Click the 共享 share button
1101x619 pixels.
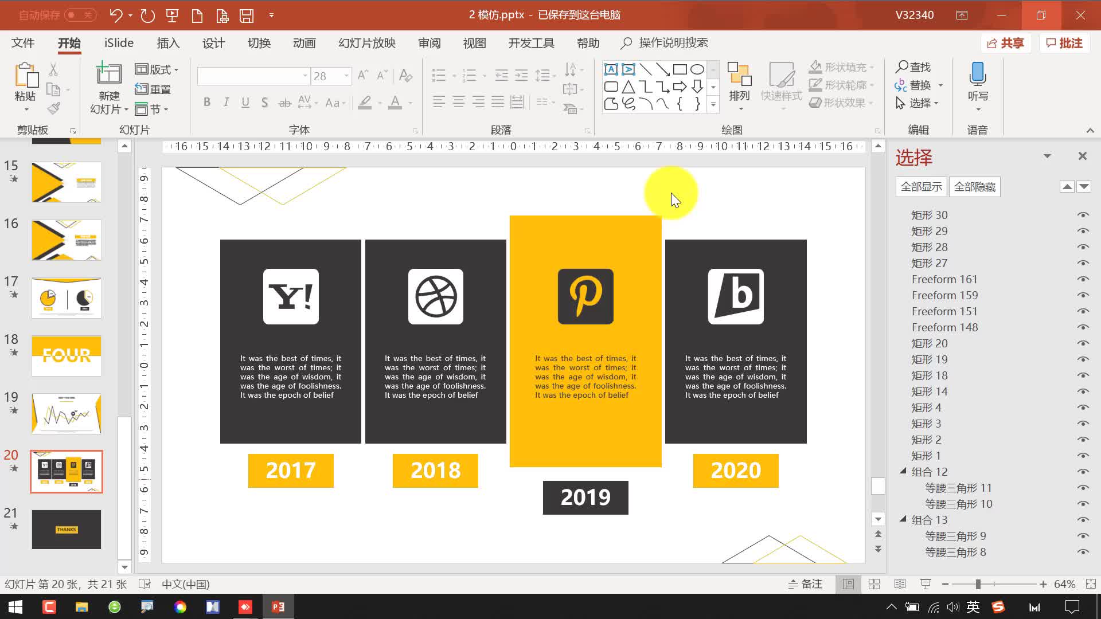pos(1006,43)
